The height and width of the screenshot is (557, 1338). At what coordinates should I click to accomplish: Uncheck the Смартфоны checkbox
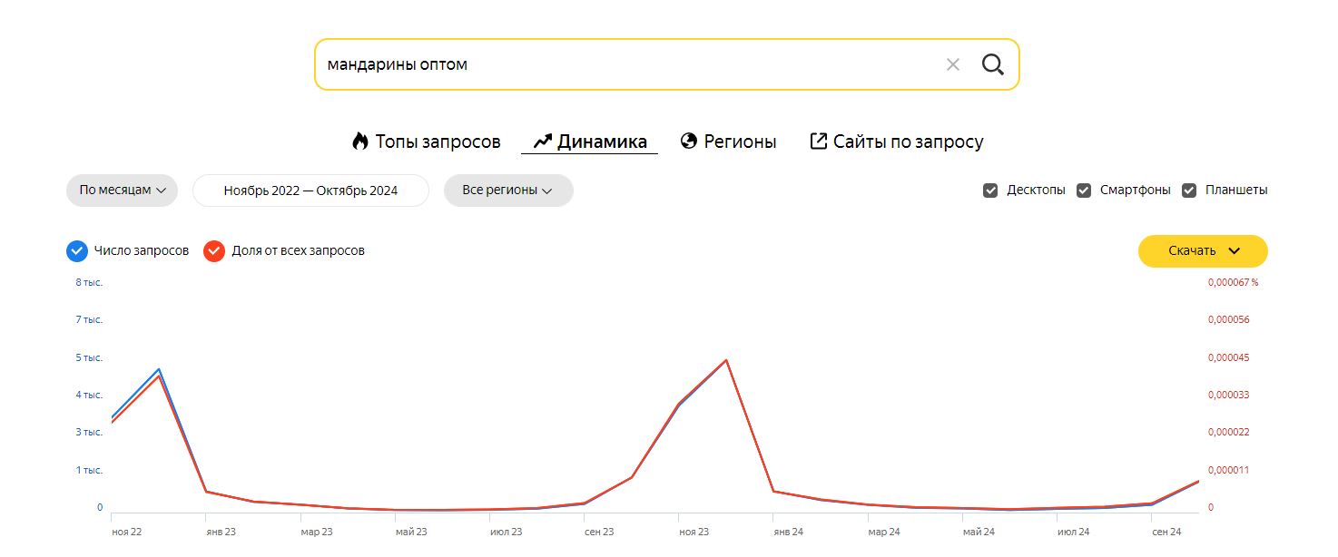(1084, 191)
